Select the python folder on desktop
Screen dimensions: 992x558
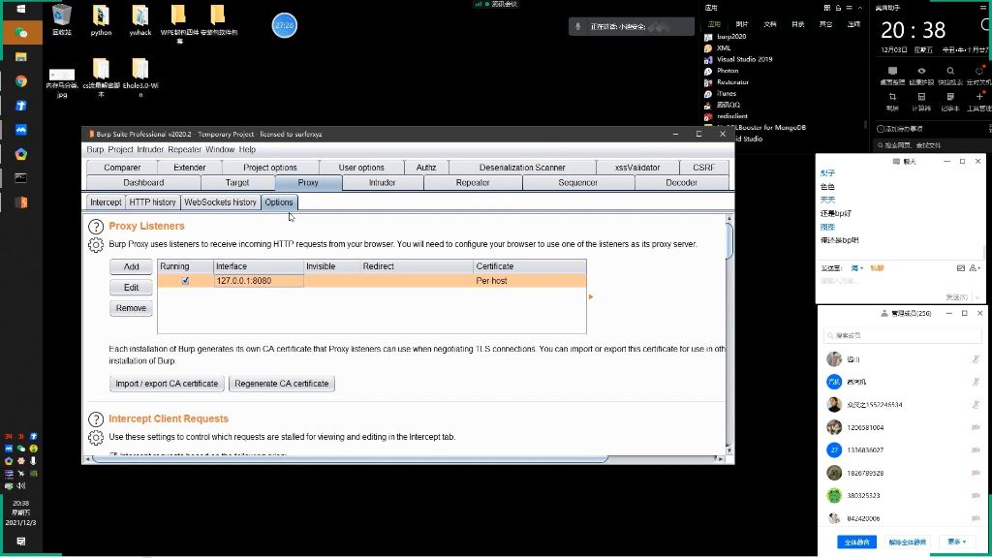[x=101, y=19]
